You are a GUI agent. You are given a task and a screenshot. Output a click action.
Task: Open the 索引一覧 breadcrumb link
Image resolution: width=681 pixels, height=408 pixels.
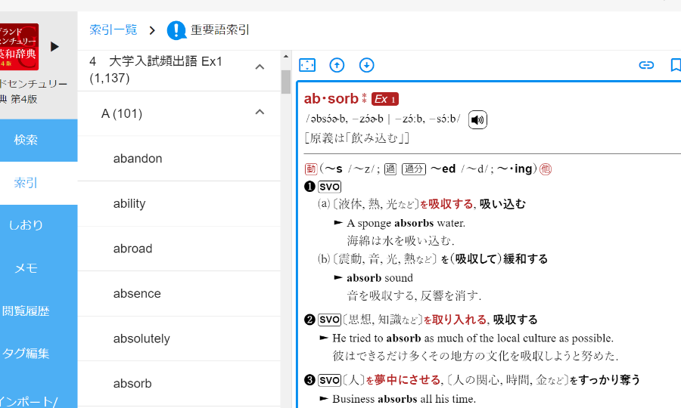113,29
